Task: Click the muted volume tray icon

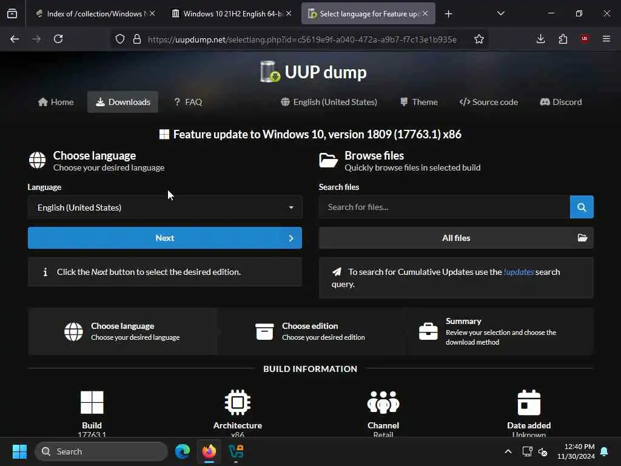Action: tap(543, 451)
